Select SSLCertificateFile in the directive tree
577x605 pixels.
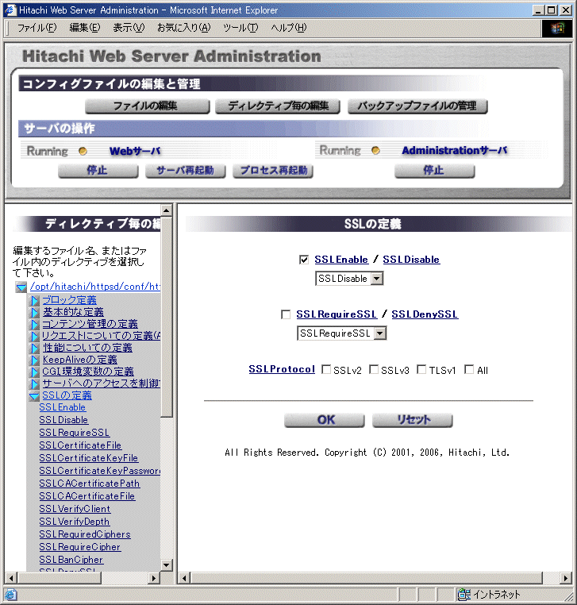pyautogui.click(x=80, y=445)
